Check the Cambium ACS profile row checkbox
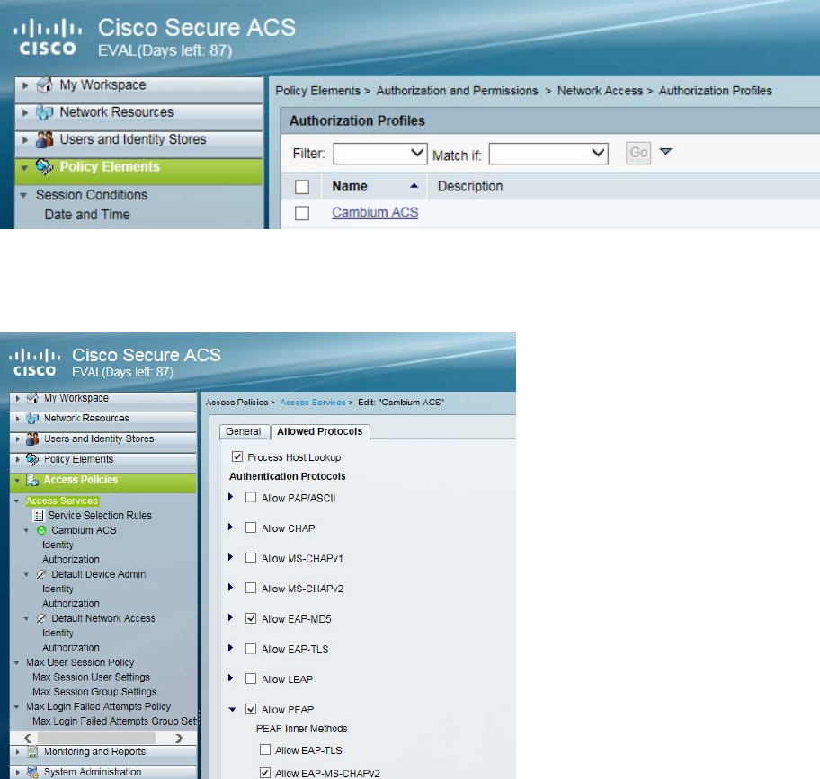The image size is (820, 779). [302, 213]
